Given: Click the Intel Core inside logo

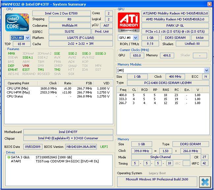Looking at the screenshot, I should coord(17,22).
